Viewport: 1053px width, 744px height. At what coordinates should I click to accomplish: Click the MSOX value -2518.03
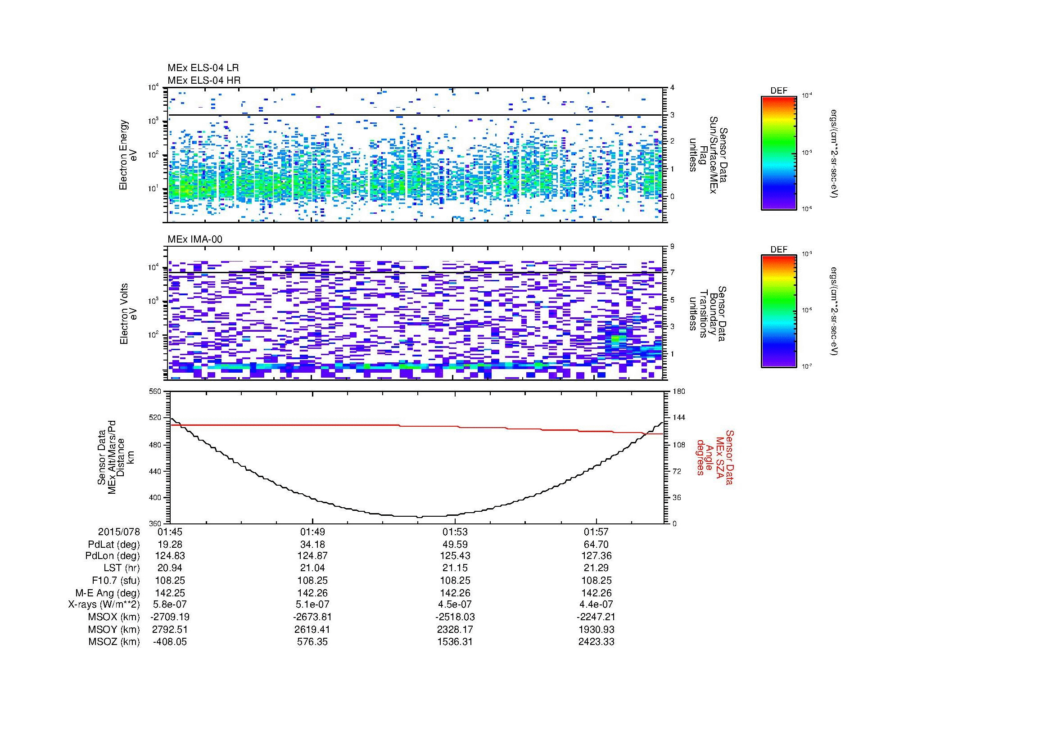click(455, 617)
